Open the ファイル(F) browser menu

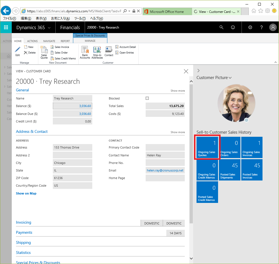pos(10,18)
